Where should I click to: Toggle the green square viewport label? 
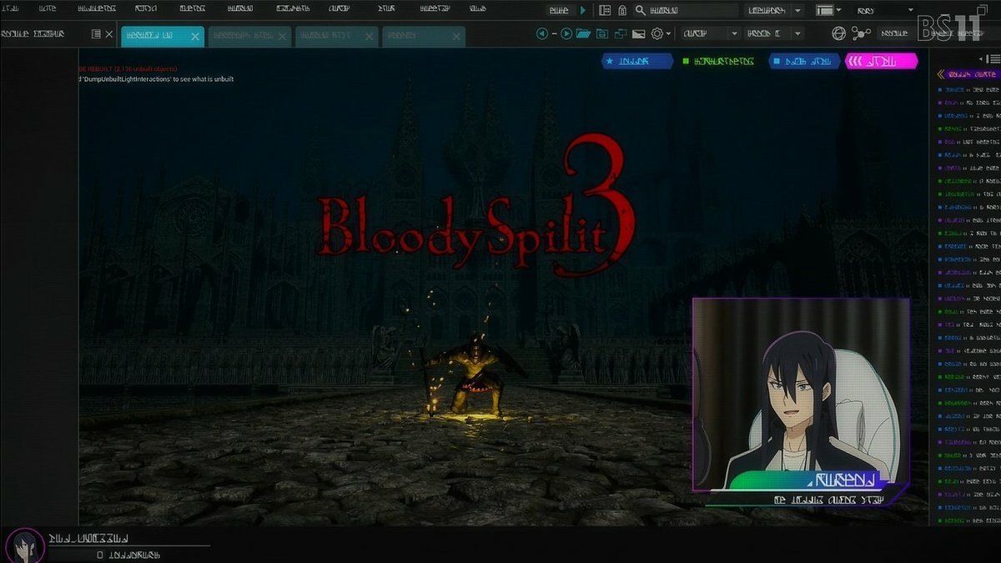tap(717, 61)
